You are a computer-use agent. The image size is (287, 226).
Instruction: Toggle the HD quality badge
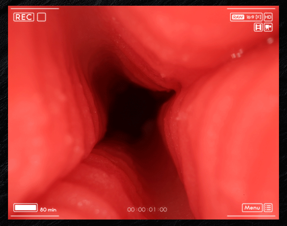click(x=268, y=17)
